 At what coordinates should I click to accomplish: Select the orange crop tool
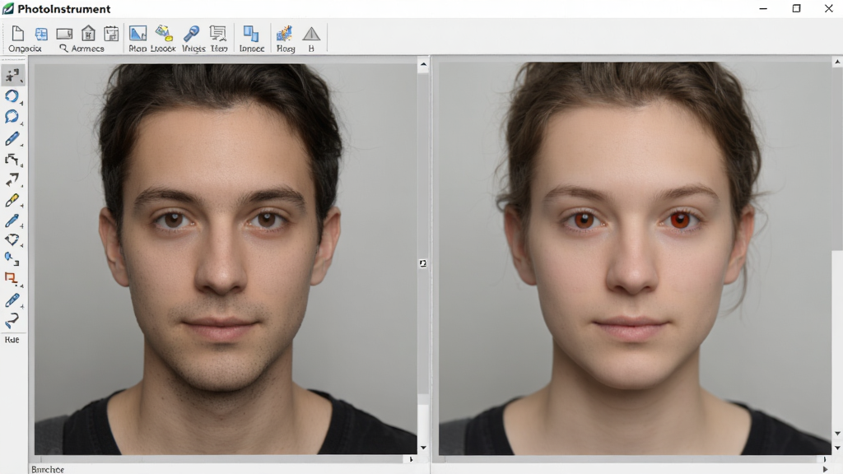pyautogui.click(x=12, y=278)
